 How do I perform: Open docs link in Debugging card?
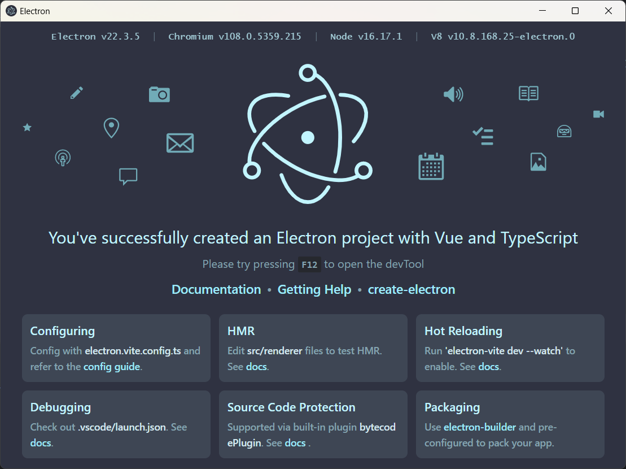pos(41,442)
